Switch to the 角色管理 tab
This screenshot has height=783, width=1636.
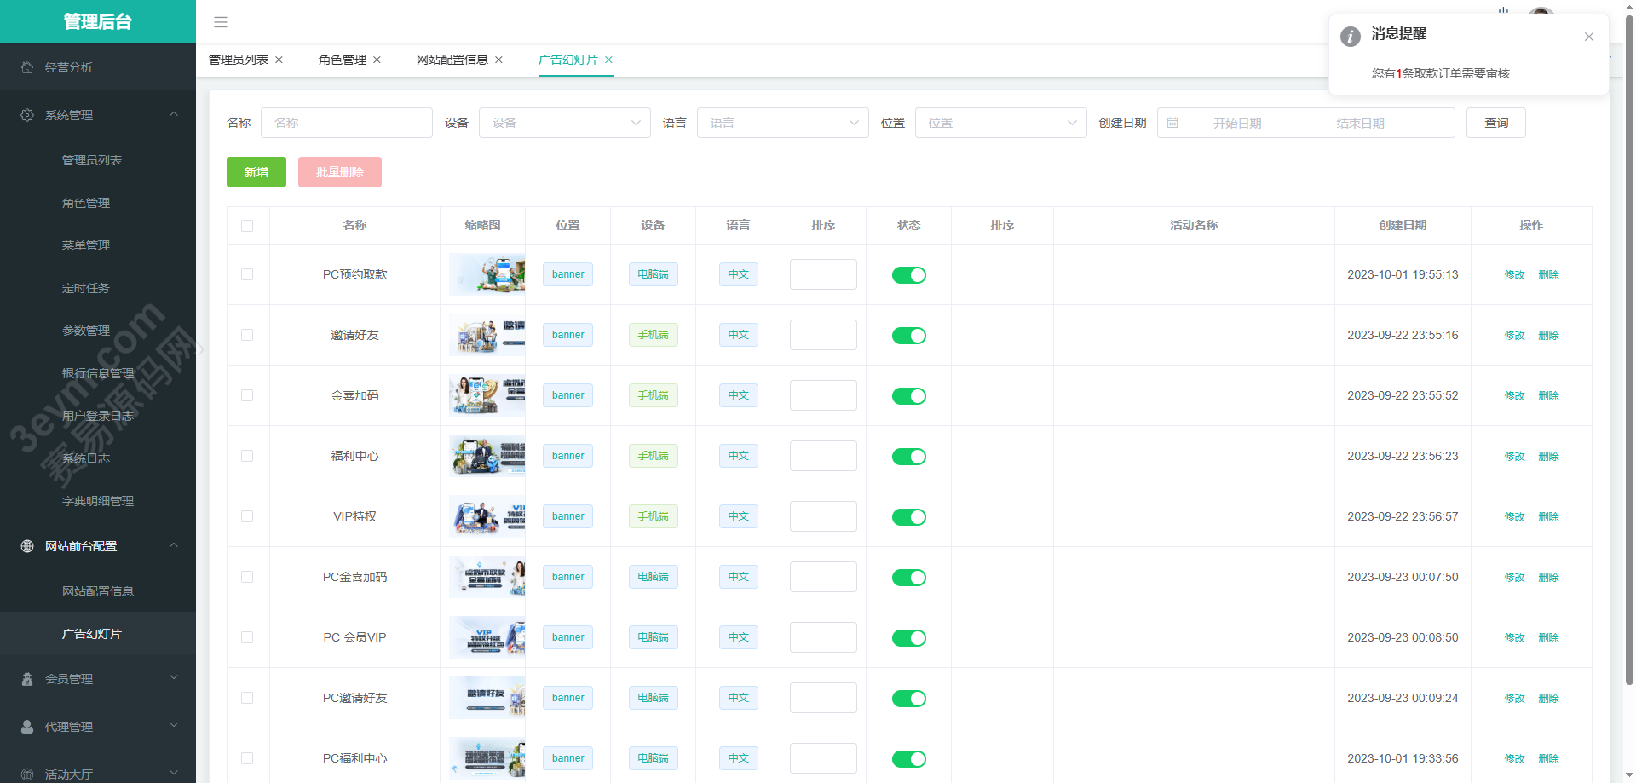[x=342, y=60]
